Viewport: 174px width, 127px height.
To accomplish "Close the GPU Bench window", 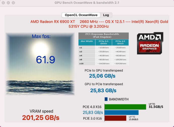I will point(3,3).
